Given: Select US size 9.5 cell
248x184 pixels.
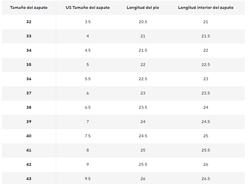Looking at the screenshot, I should coord(88,179).
